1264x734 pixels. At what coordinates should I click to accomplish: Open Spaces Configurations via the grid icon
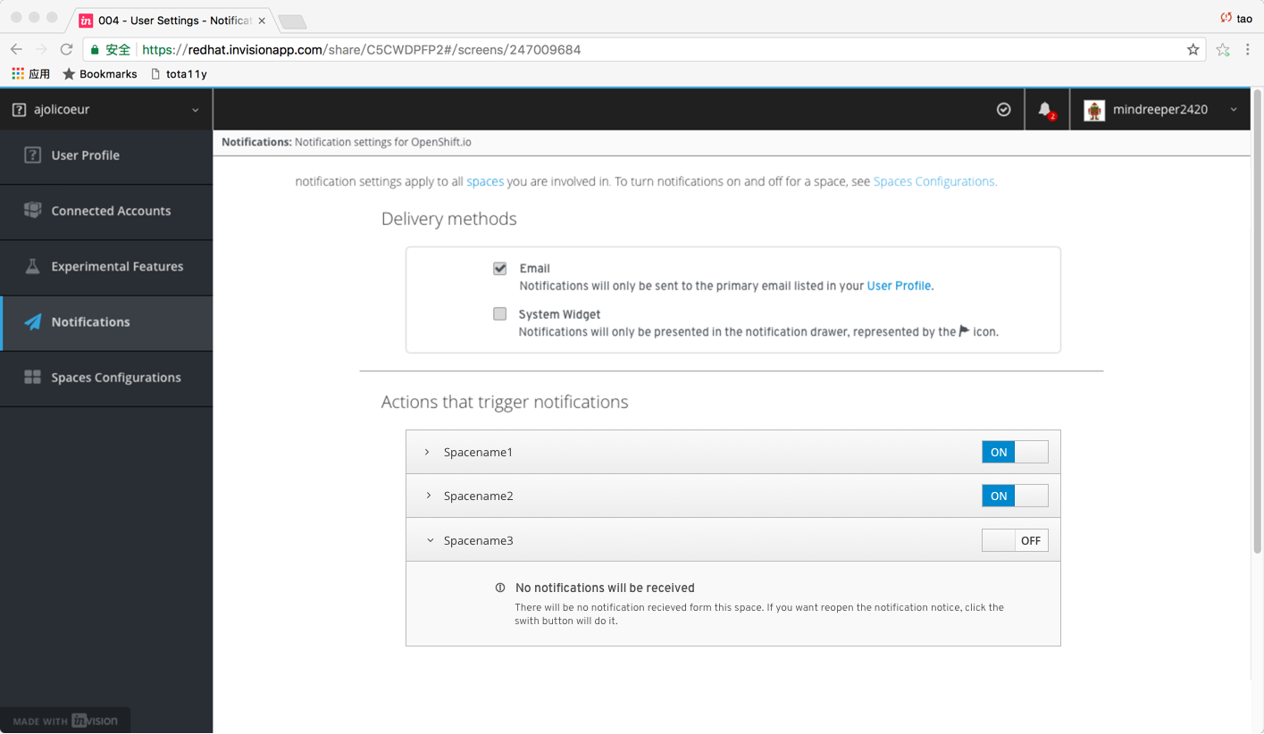pyautogui.click(x=33, y=378)
